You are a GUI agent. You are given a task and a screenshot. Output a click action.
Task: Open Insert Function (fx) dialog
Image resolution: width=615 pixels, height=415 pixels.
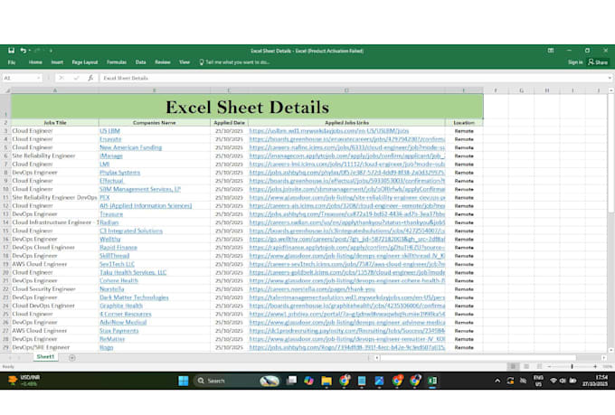pyautogui.click(x=90, y=78)
